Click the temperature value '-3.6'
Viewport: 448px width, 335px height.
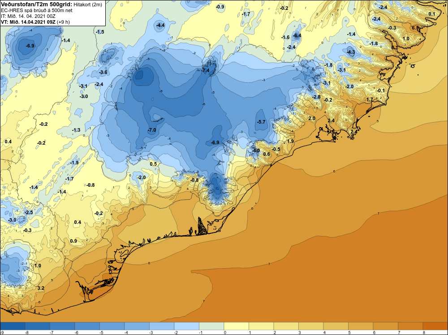click(x=103, y=72)
